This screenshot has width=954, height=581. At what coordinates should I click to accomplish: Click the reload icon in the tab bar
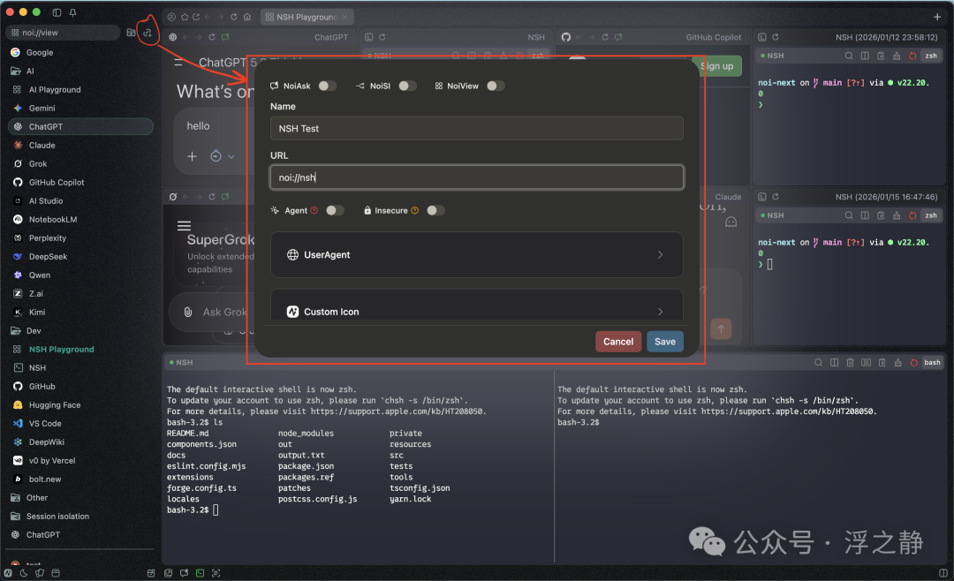tap(233, 17)
